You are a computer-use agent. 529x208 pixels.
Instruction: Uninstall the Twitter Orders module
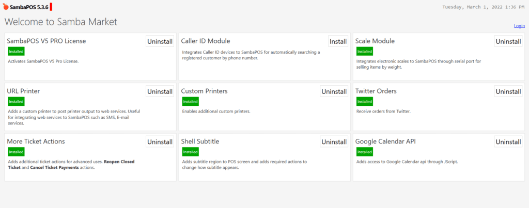coord(508,91)
